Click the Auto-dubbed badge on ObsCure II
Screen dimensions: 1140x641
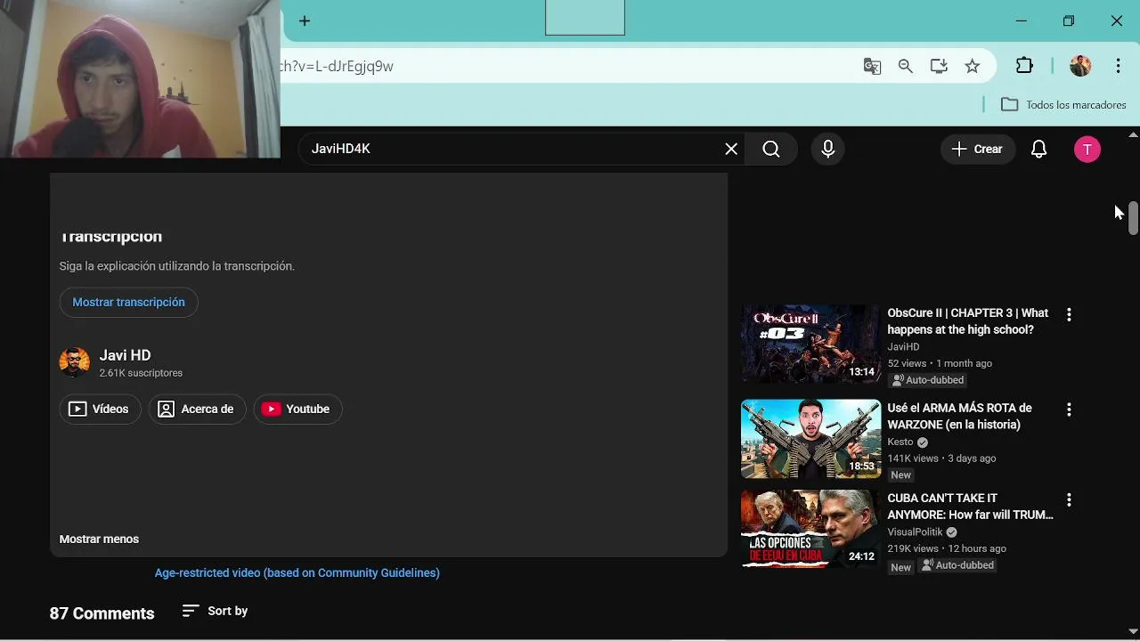pyautogui.click(x=927, y=380)
